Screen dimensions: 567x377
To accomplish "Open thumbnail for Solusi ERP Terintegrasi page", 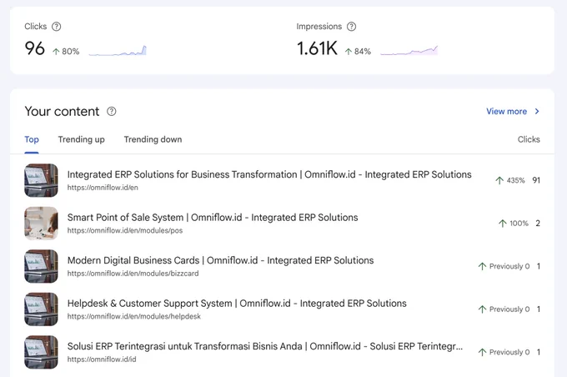I will coord(41,353).
